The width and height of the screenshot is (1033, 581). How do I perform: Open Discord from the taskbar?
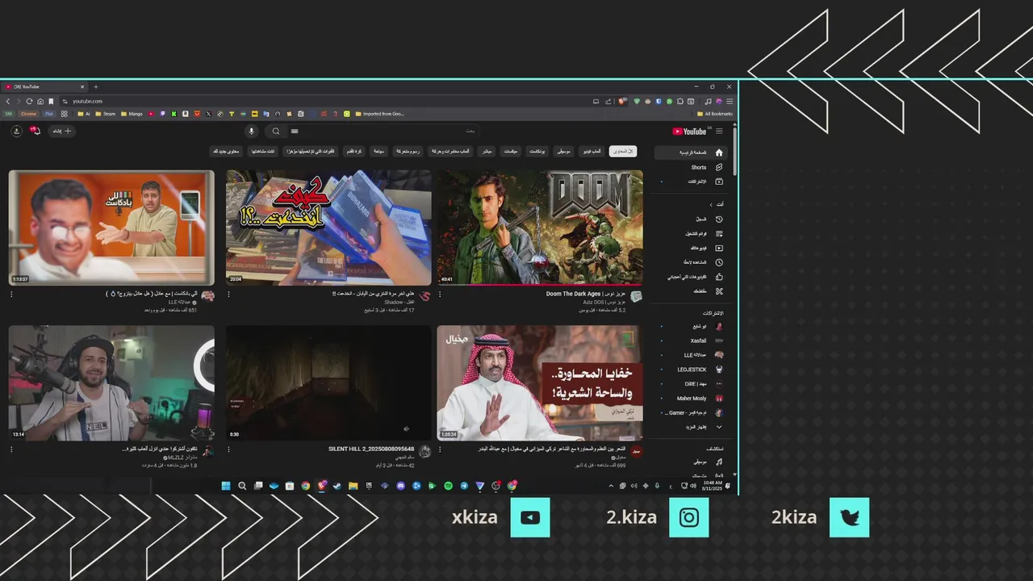(x=400, y=486)
